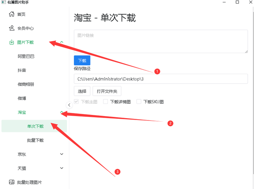Click the 保存路径 label
254x189 pixels.
pos(82,69)
